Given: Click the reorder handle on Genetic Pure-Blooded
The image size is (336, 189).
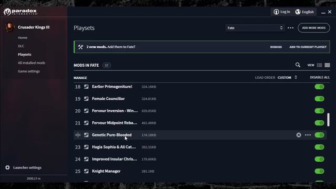Looking at the screenshot, I should [78, 135].
